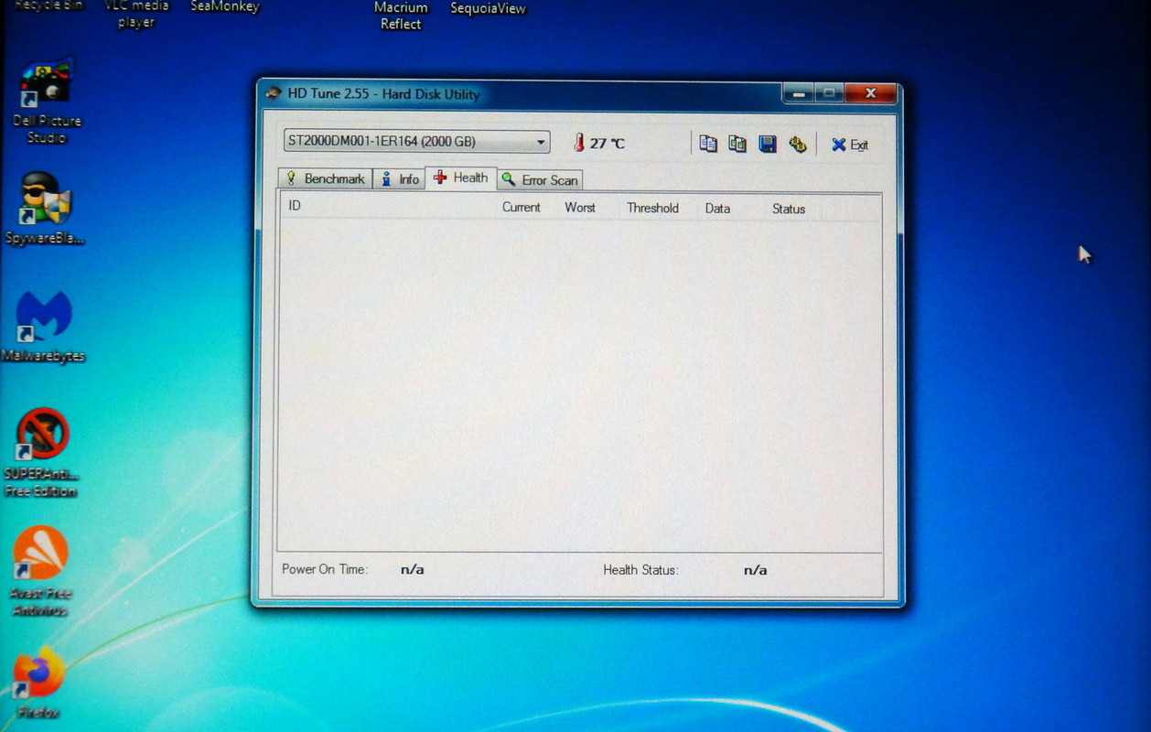Select the SpywareBlaster desktop icon
This screenshot has width=1151, height=732.
tap(45, 209)
